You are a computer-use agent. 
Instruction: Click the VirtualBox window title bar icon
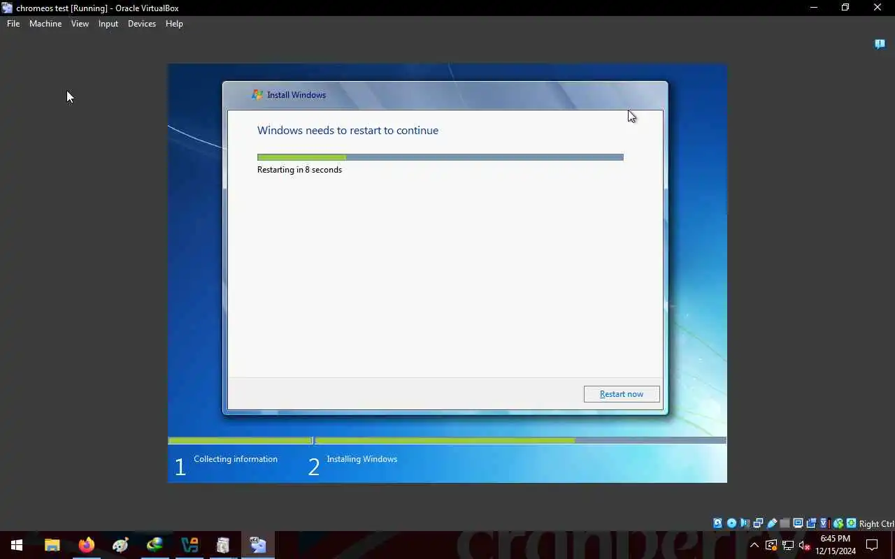pos(7,8)
